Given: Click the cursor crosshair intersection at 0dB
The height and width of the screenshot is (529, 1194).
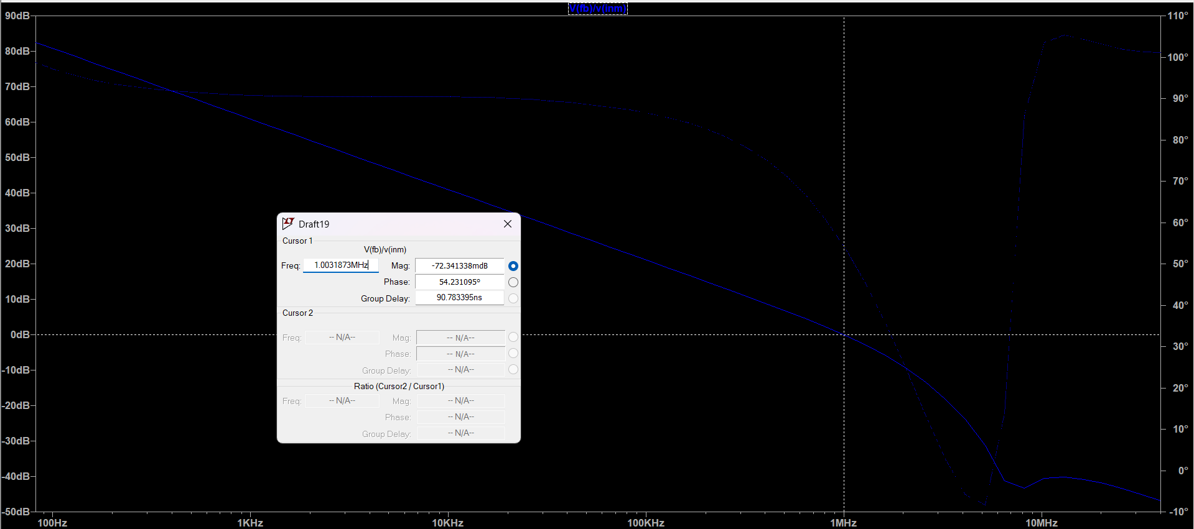Looking at the screenshot, I should point(844,334).
